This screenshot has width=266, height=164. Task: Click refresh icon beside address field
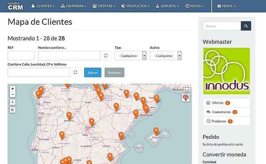(x=75, y=72)
